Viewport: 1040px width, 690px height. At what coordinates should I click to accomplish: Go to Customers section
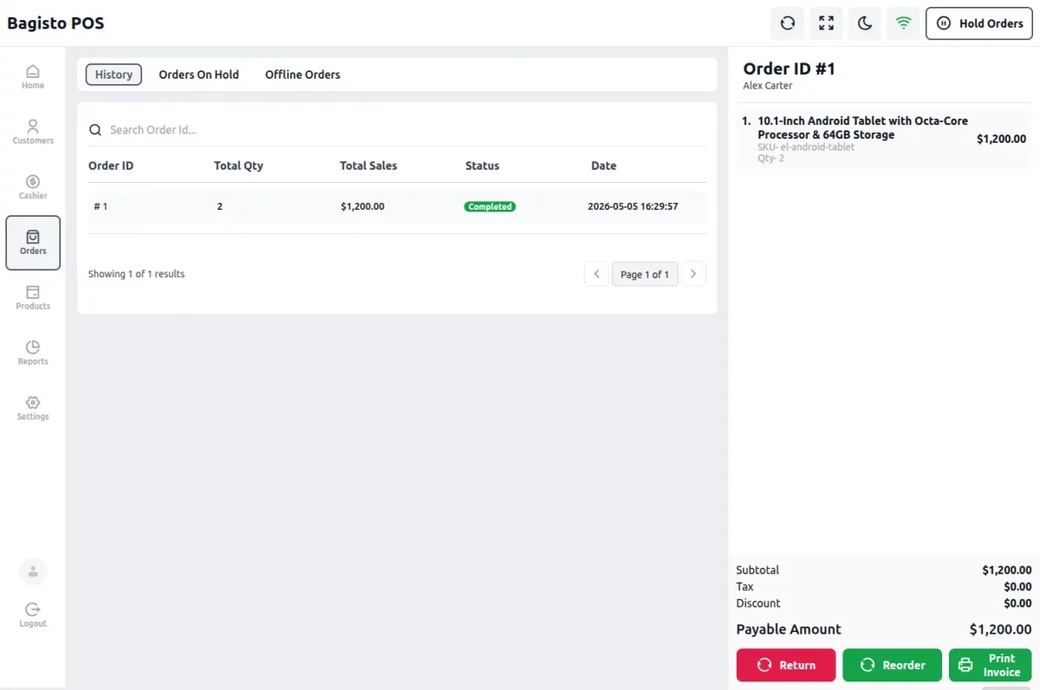tap(33, 132)
